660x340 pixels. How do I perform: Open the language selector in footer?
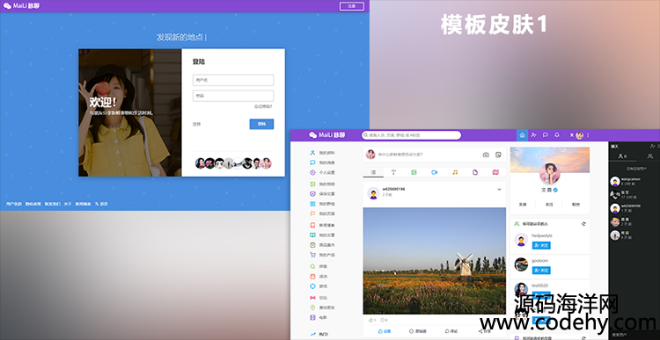click(101, 204)
